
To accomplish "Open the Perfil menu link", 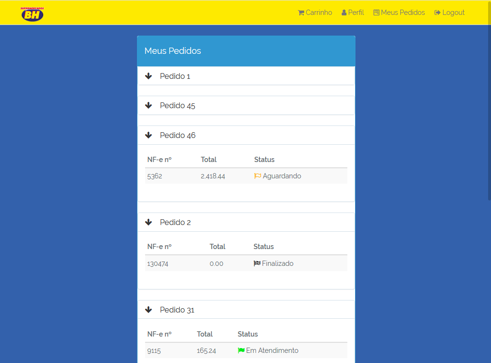I will point(353,13).
